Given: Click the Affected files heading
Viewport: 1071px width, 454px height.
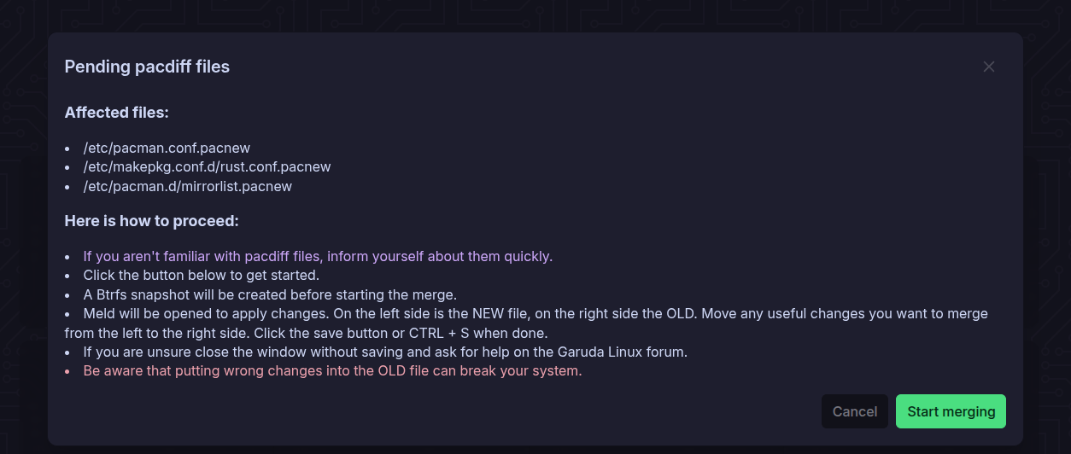Looking at the screenshot, I should click(x=116, y=113).
